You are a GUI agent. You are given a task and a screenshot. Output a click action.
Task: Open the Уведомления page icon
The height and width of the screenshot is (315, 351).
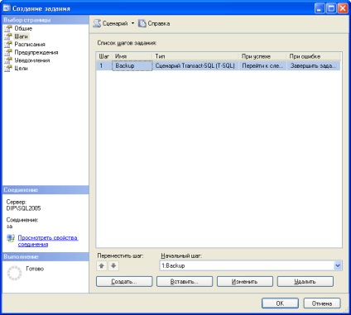[x=8, y=60]
